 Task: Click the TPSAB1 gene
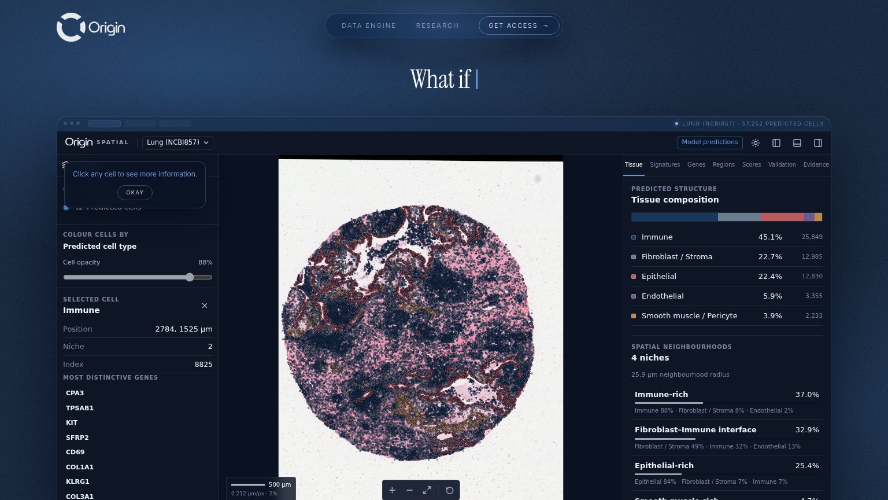coord(80,408)
